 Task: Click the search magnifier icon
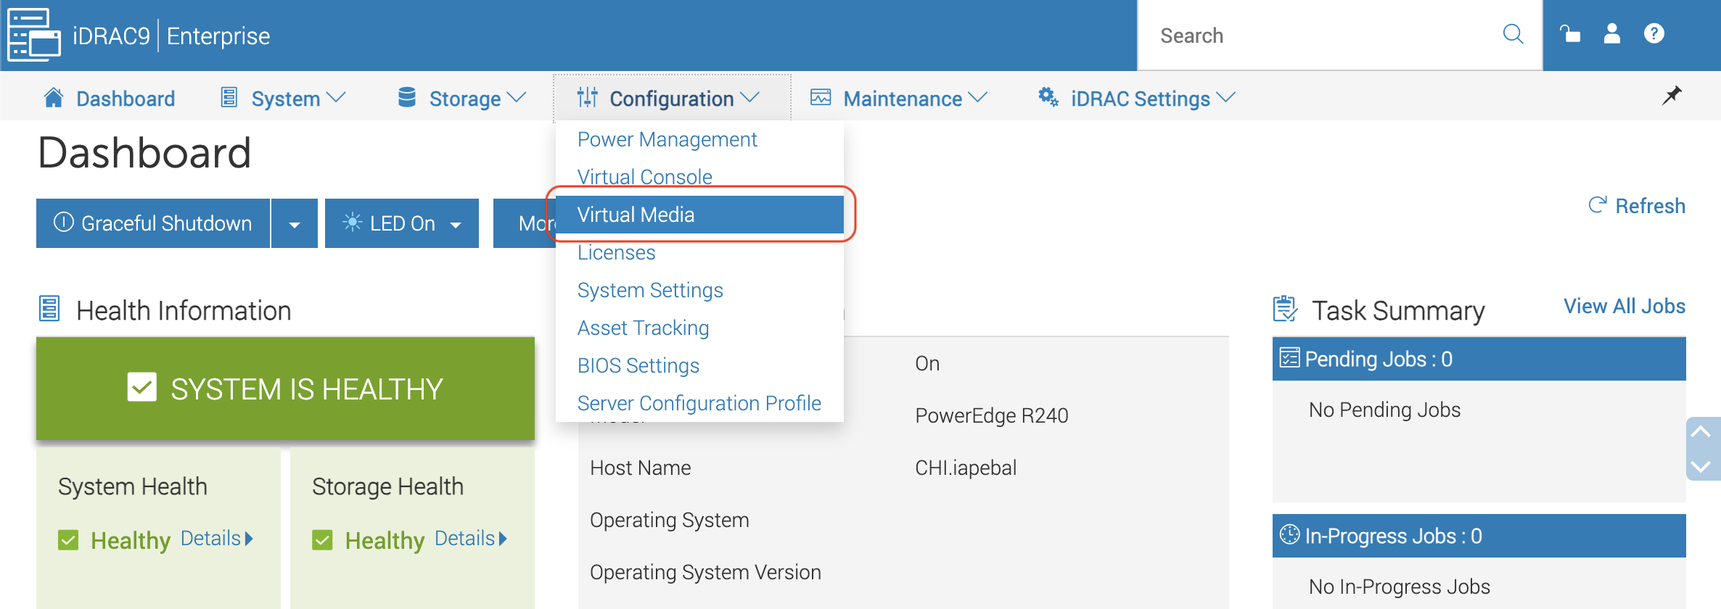pyautogui.click(x=1513, y=34)
